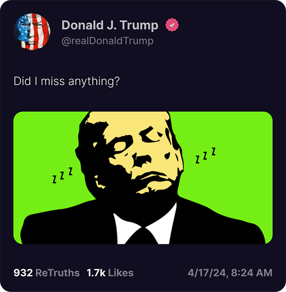This screenshot has width=286, height=292.
Task: Open the Likes label
Action: click(x=121, y=273)
